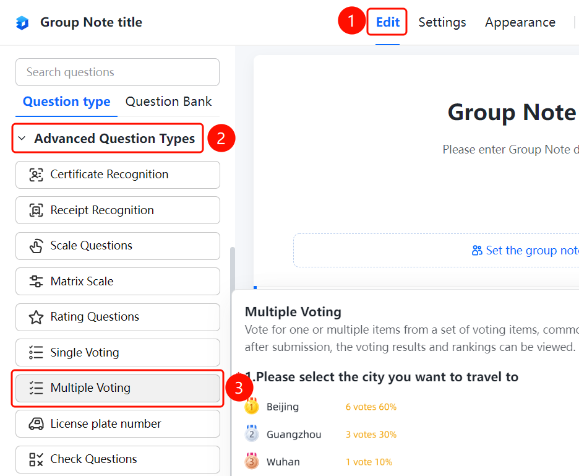
Task: Click the Search questions field
Action: point(118,72)
